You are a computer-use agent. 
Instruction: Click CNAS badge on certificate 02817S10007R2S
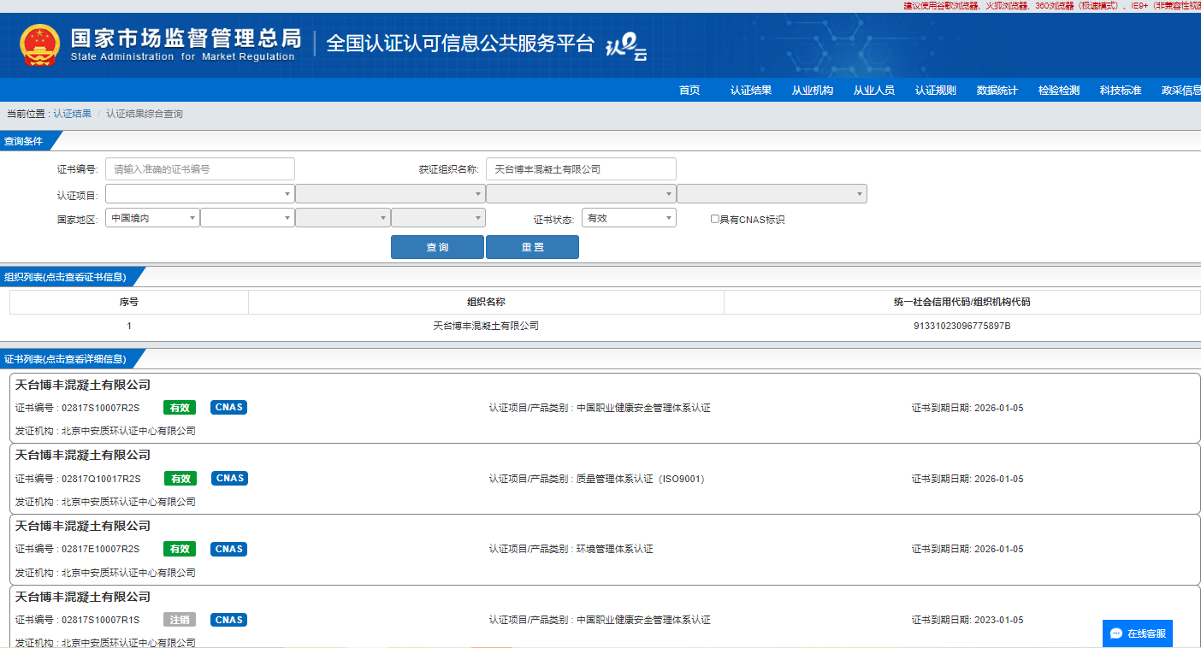(229, 408)
